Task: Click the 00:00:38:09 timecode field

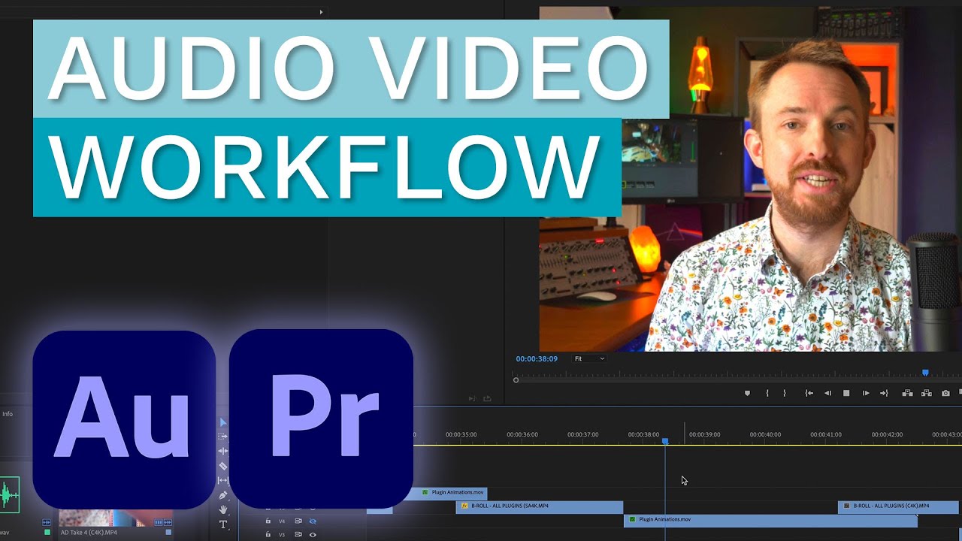Action: click(x=537, y=359)
